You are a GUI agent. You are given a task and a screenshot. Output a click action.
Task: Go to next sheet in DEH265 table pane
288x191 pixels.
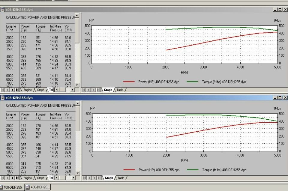(12, 90)
